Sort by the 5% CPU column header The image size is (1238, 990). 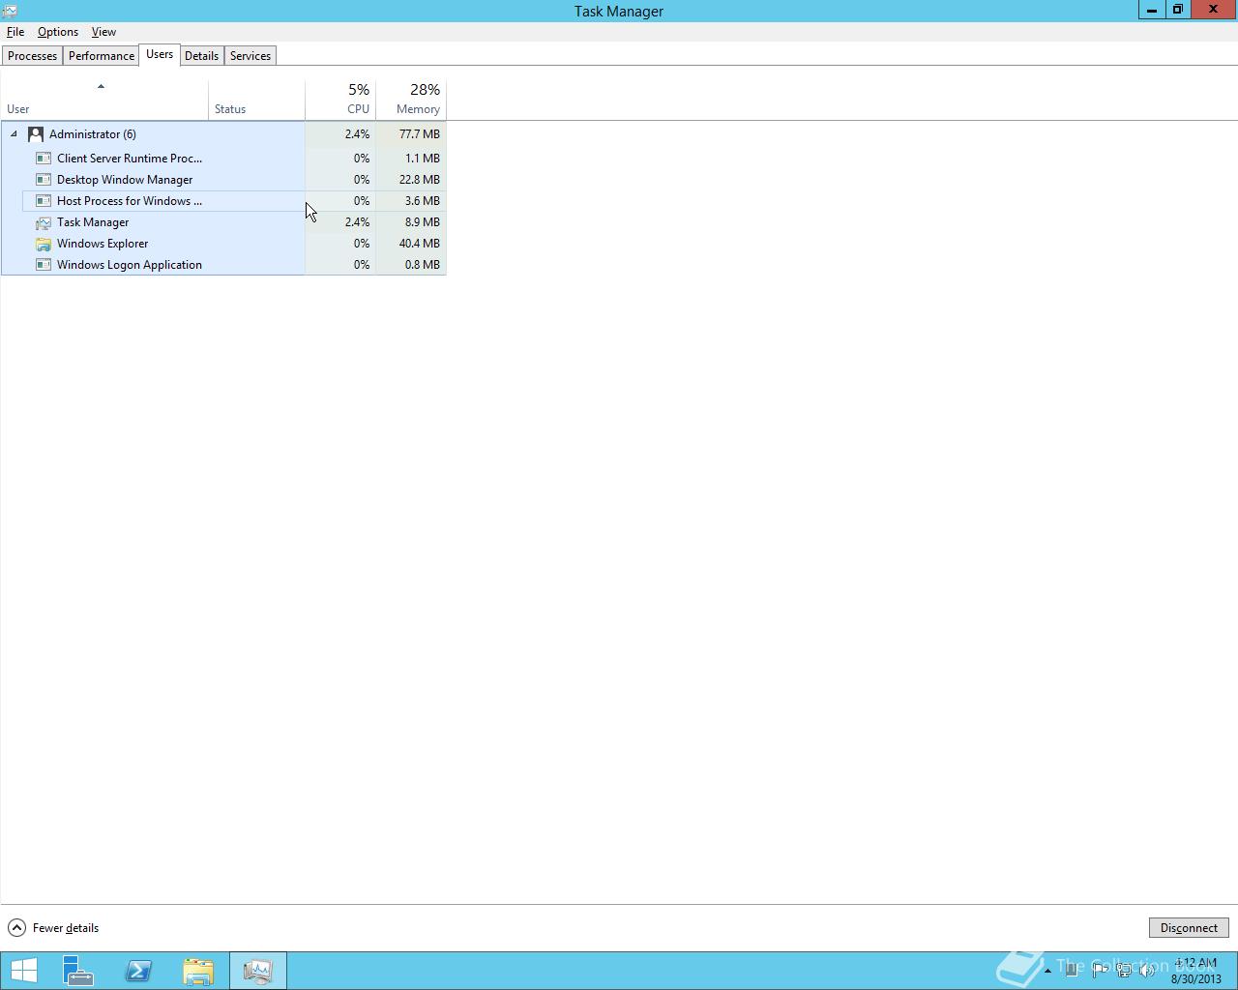(x=340, y=100)
